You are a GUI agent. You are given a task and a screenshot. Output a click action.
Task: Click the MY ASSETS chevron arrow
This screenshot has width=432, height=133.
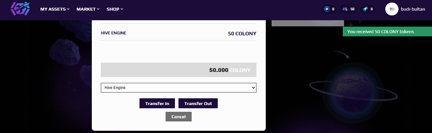[x=68, y=9]
